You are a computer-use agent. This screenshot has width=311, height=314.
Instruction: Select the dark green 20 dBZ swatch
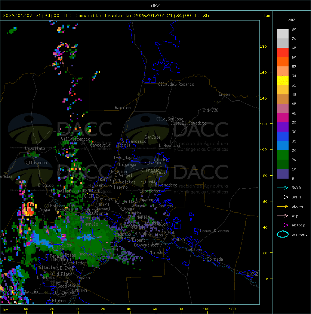[x=283, y=164]
